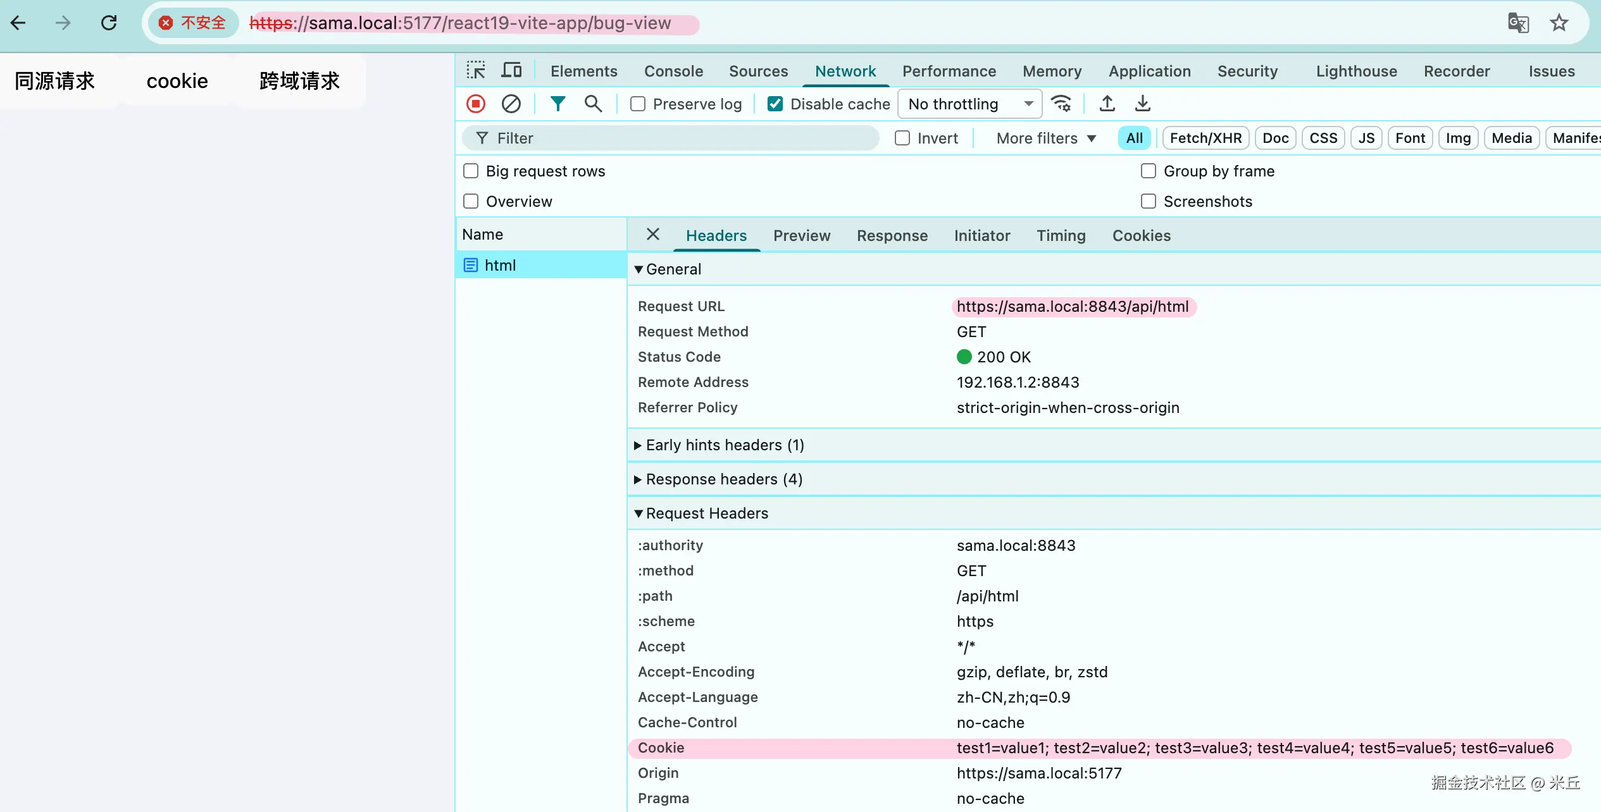
Task: Open the Recorder panel tab
Action: point(1457,71)
